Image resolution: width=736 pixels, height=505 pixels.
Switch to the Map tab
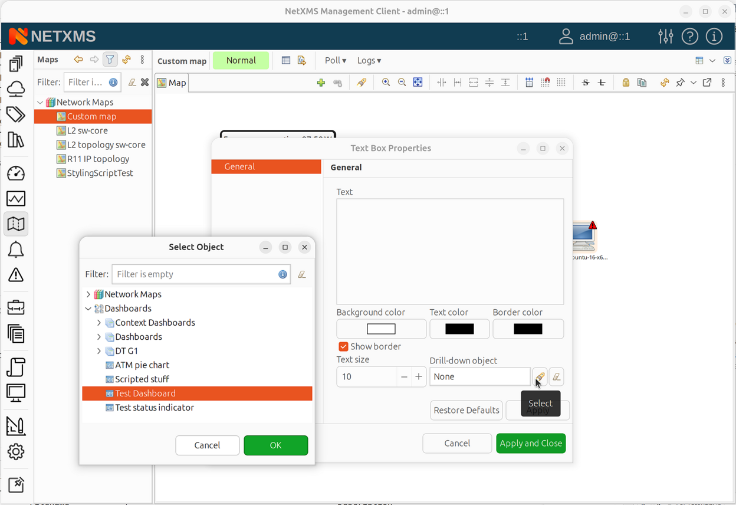pyautogui.click(x=172, y=83)
